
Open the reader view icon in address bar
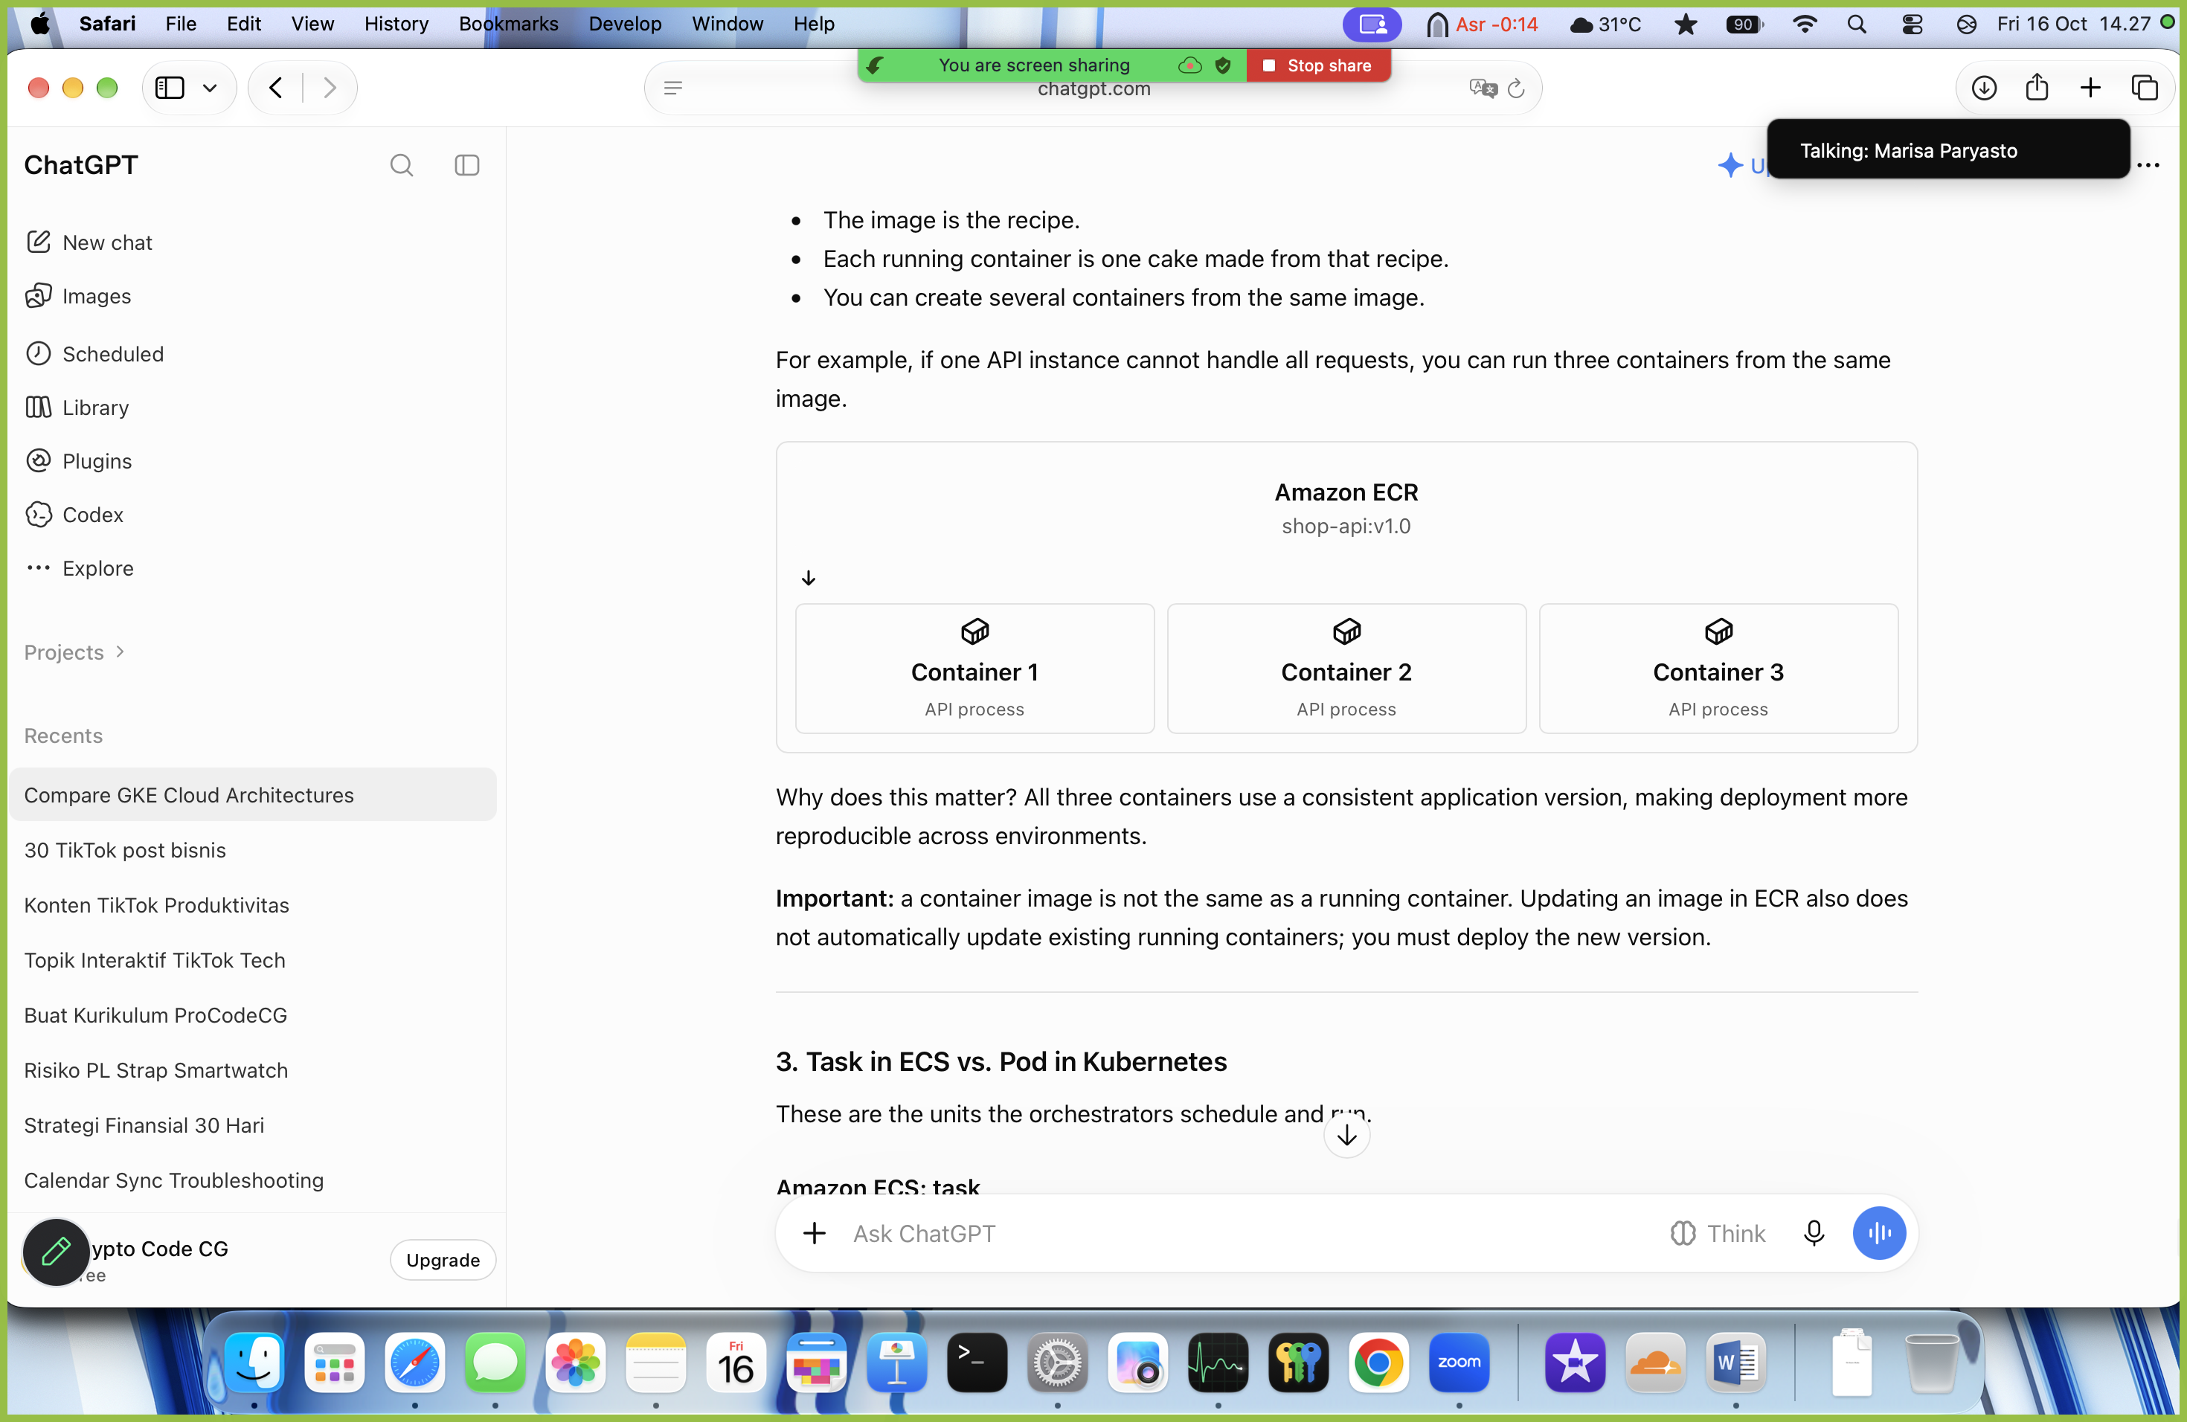(672, 89)
